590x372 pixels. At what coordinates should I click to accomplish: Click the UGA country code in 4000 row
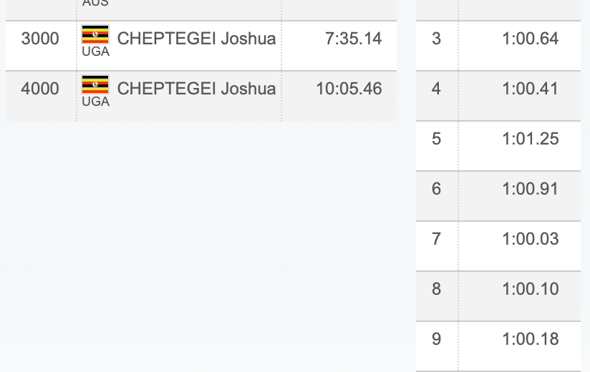pos(95,102)
